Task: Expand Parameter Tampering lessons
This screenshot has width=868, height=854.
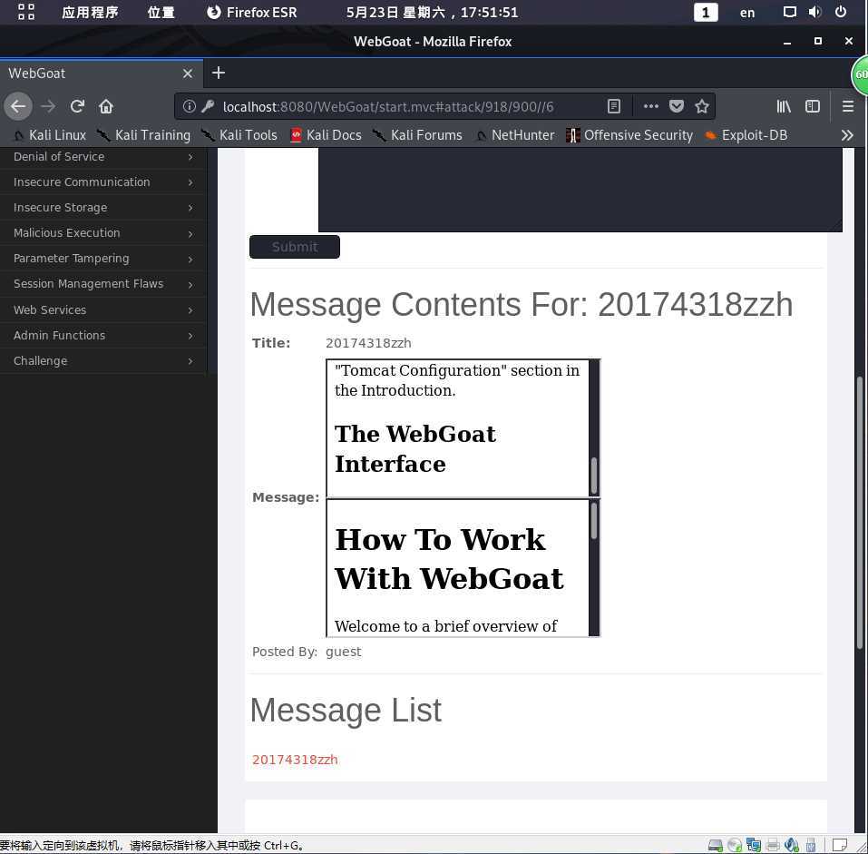Action: point(103,259)
